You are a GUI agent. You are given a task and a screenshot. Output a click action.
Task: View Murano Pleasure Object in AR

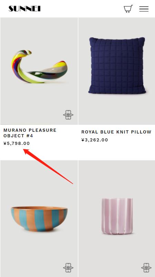68,115
